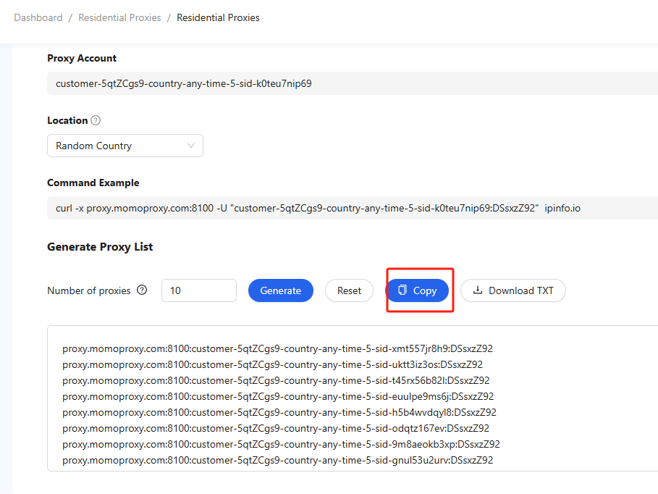Click the Proxy Account text field

coord(353,83)
